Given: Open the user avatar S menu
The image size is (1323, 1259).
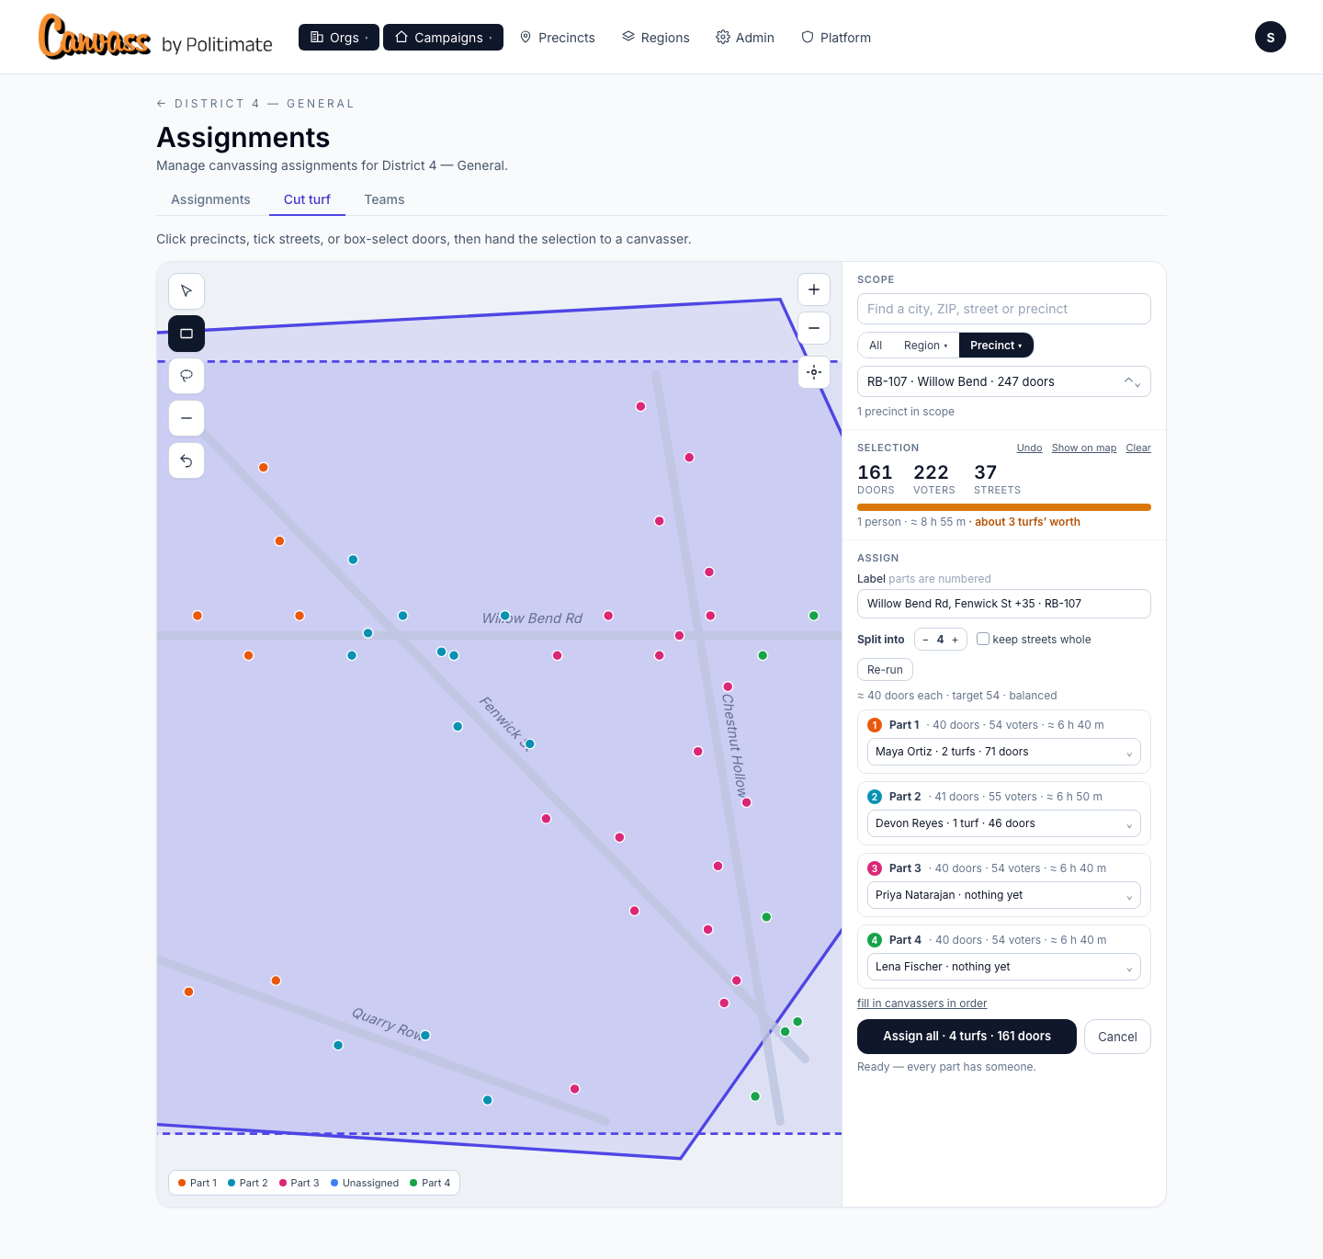Looking at the screenshot, I should 1271,37.
